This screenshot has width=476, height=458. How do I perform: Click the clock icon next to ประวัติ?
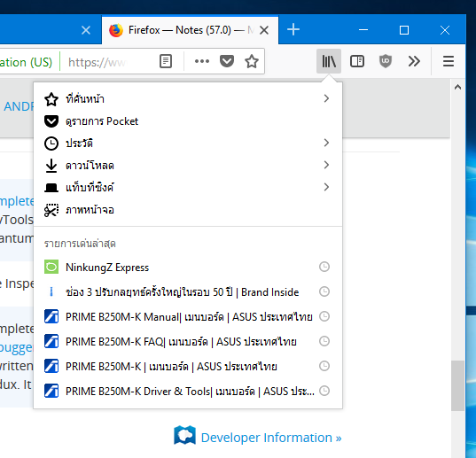(x=51, y=144)
